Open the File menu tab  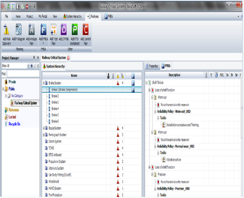point(6,17)
